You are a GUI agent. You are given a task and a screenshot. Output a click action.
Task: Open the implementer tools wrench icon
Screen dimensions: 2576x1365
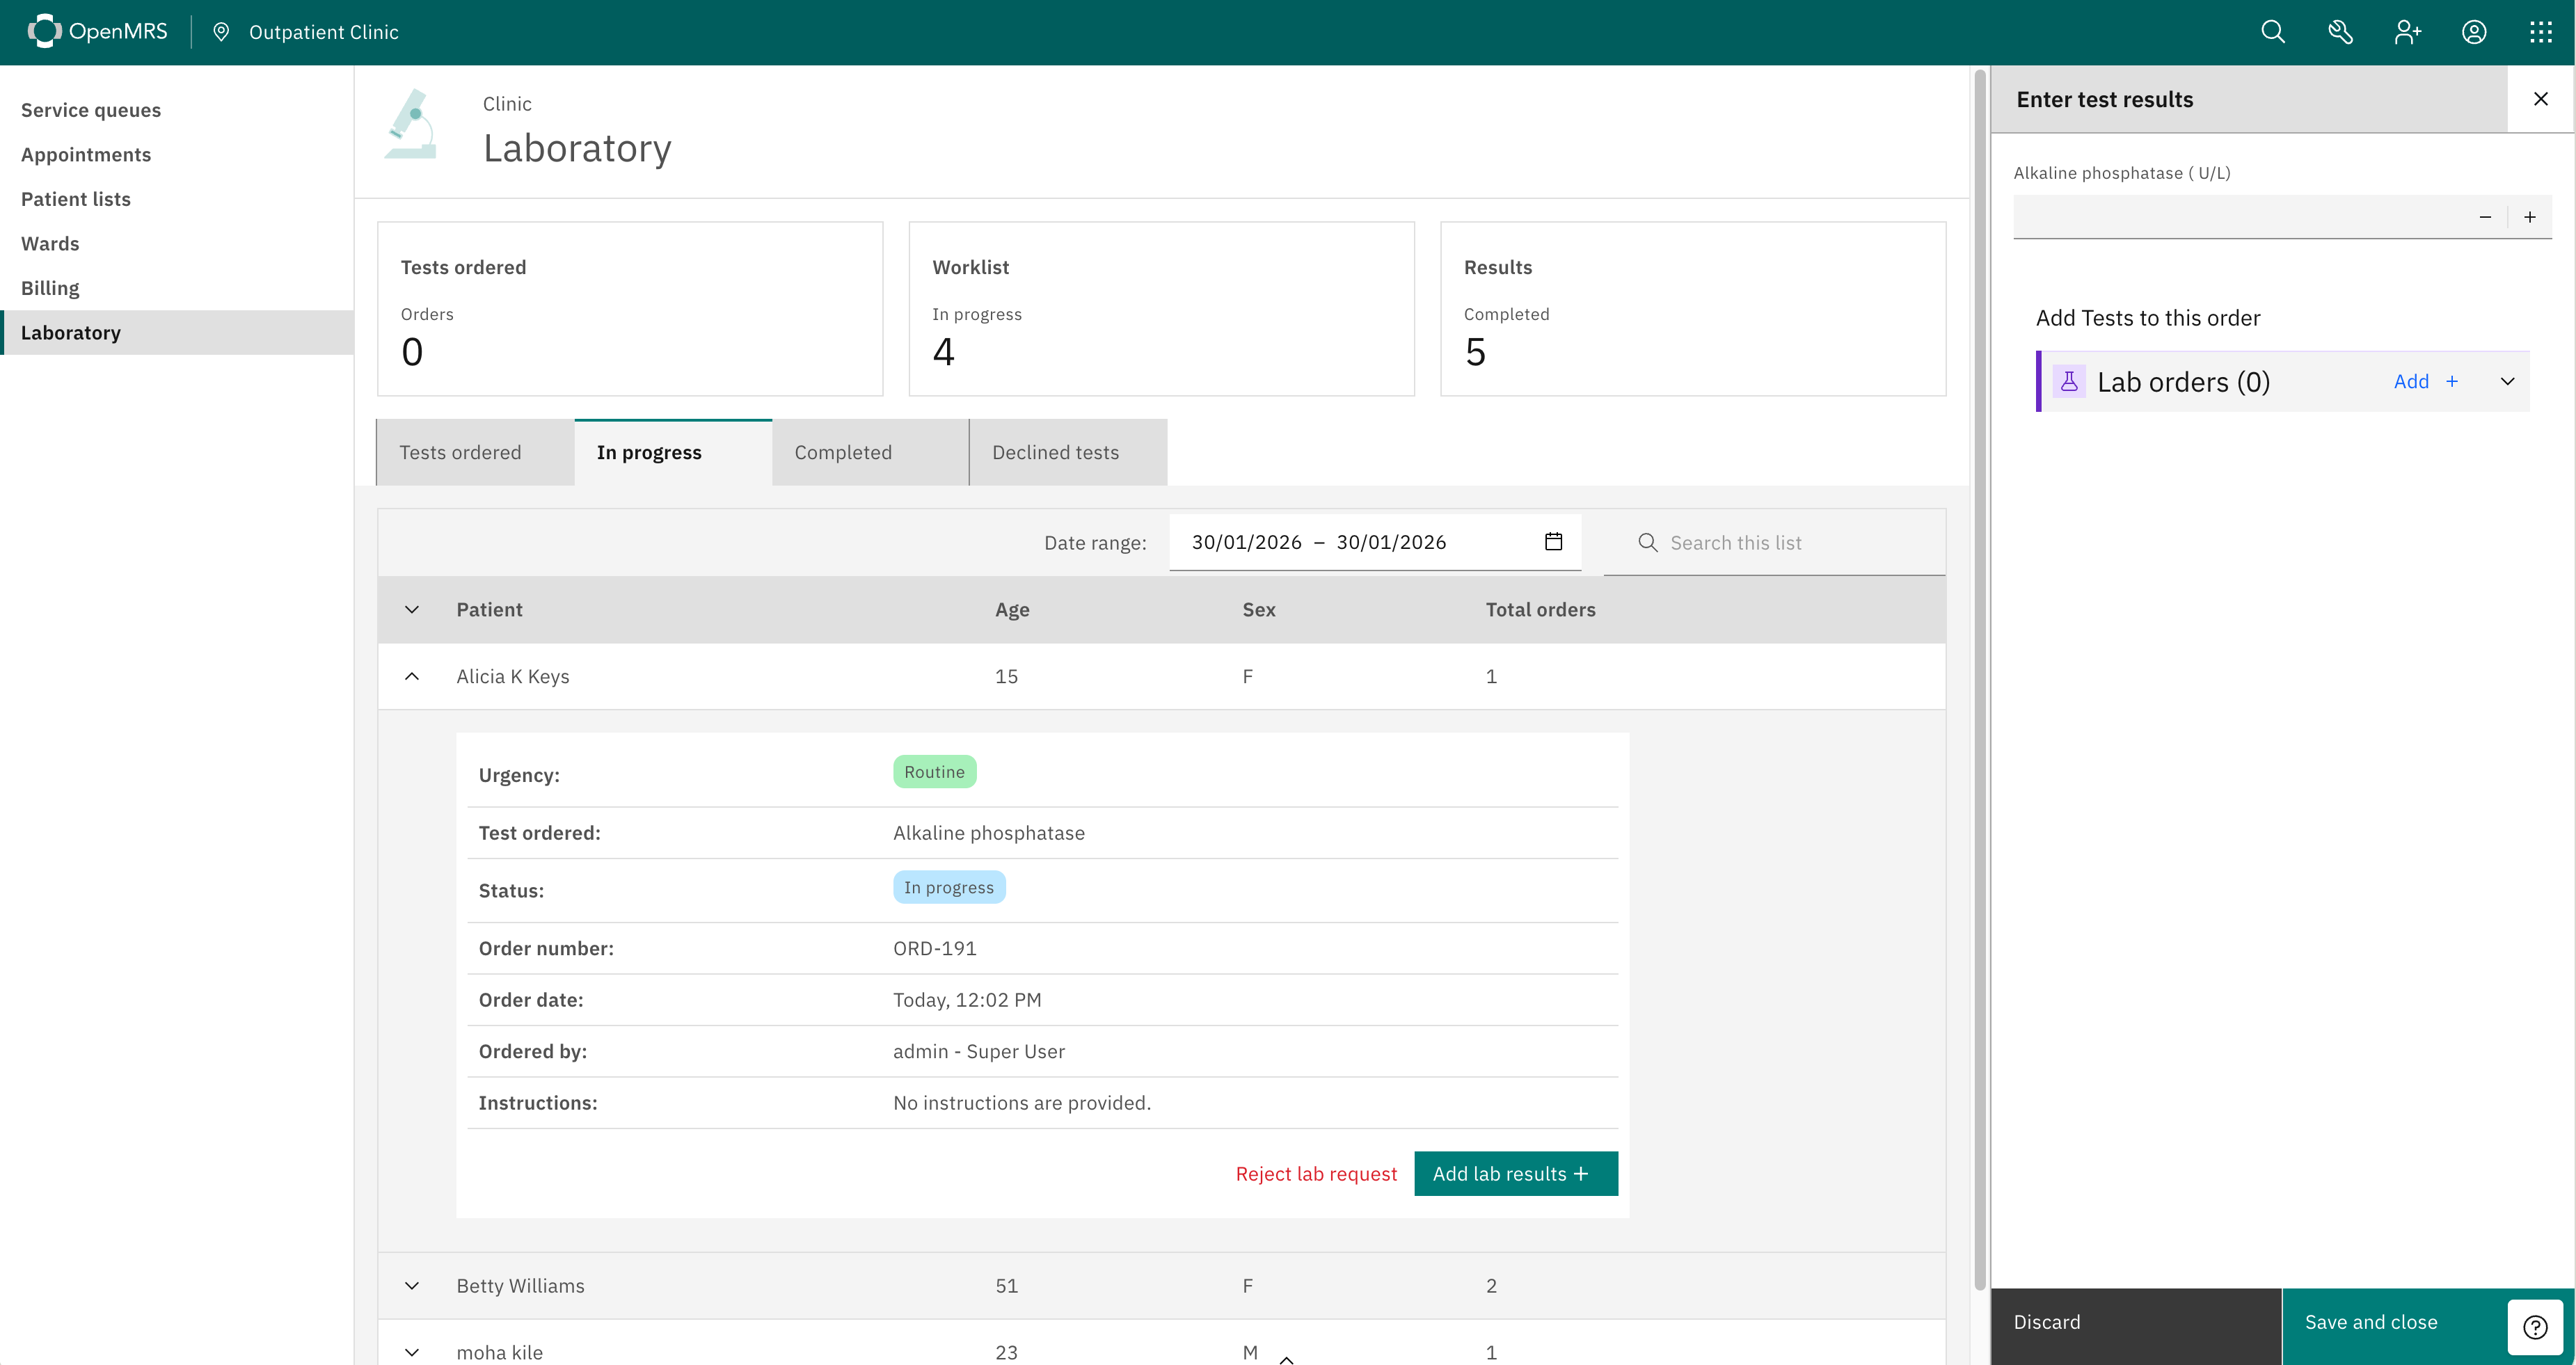2340,32
